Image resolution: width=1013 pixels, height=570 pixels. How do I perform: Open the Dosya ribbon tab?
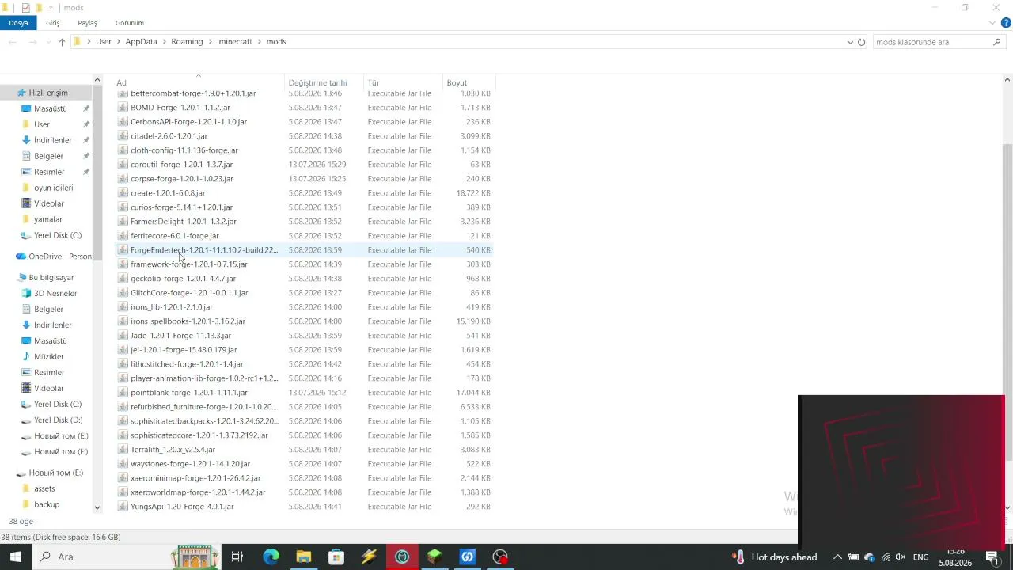click(18, 23)
